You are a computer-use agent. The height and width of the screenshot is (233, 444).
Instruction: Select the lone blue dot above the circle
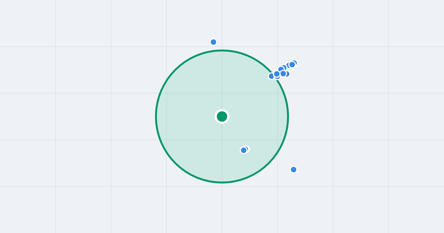tap(213, 42)
